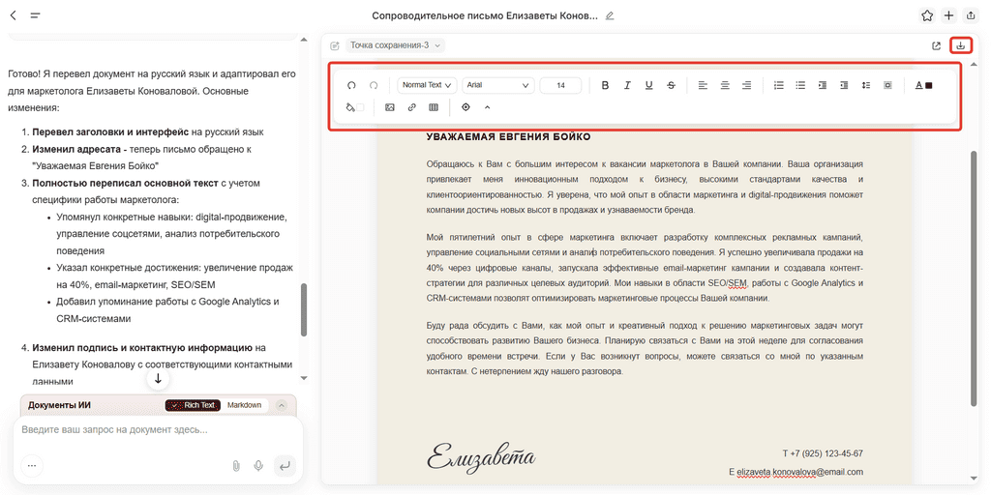Click font size field showing 14
This screenshot has height=495, width=991.
tap(560, 85)
